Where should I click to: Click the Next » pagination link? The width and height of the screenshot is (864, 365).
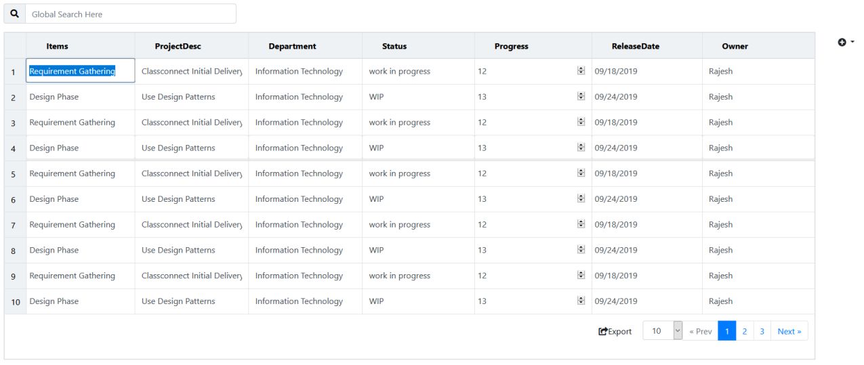point(789,331)
